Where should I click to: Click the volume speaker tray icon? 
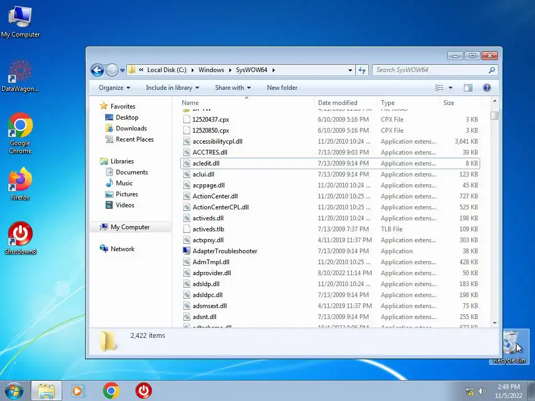(x=482, y=391)
